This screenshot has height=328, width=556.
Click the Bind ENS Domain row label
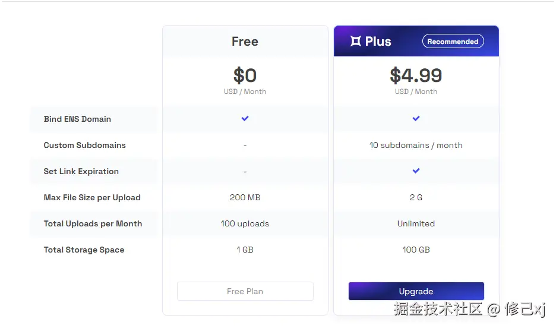point(77,119)
